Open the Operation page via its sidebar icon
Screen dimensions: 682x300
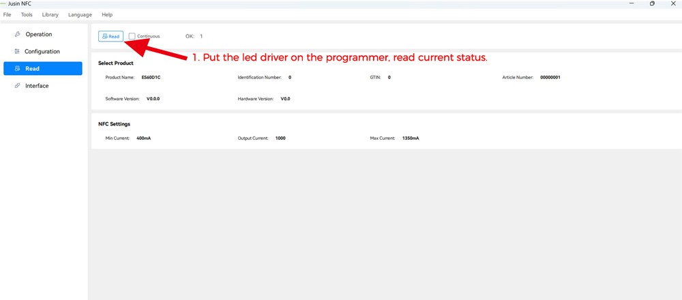click(x=17, y=34)
